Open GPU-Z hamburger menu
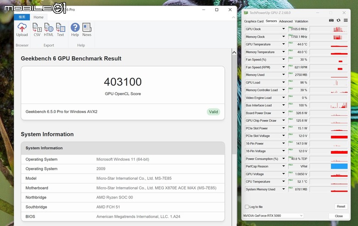Screen dimensions: 358x226 346,20
